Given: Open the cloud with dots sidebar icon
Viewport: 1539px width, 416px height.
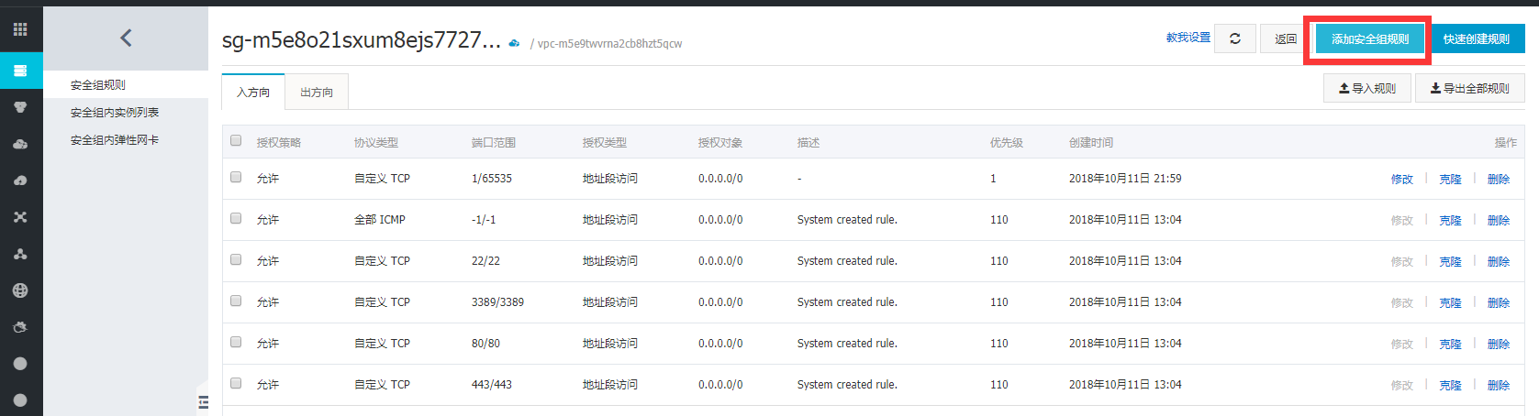Looking at the screenshot, I should [20, 144].
